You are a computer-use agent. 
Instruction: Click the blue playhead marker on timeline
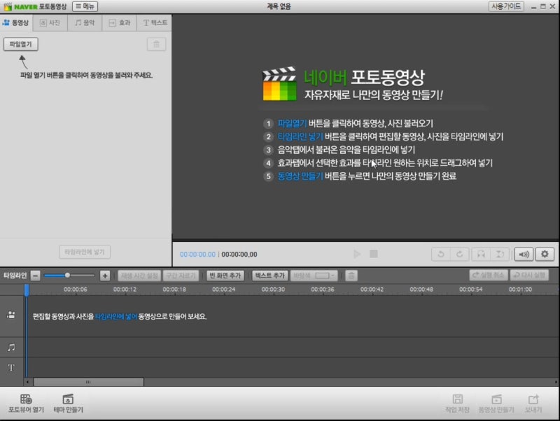(x=27, y=290)
